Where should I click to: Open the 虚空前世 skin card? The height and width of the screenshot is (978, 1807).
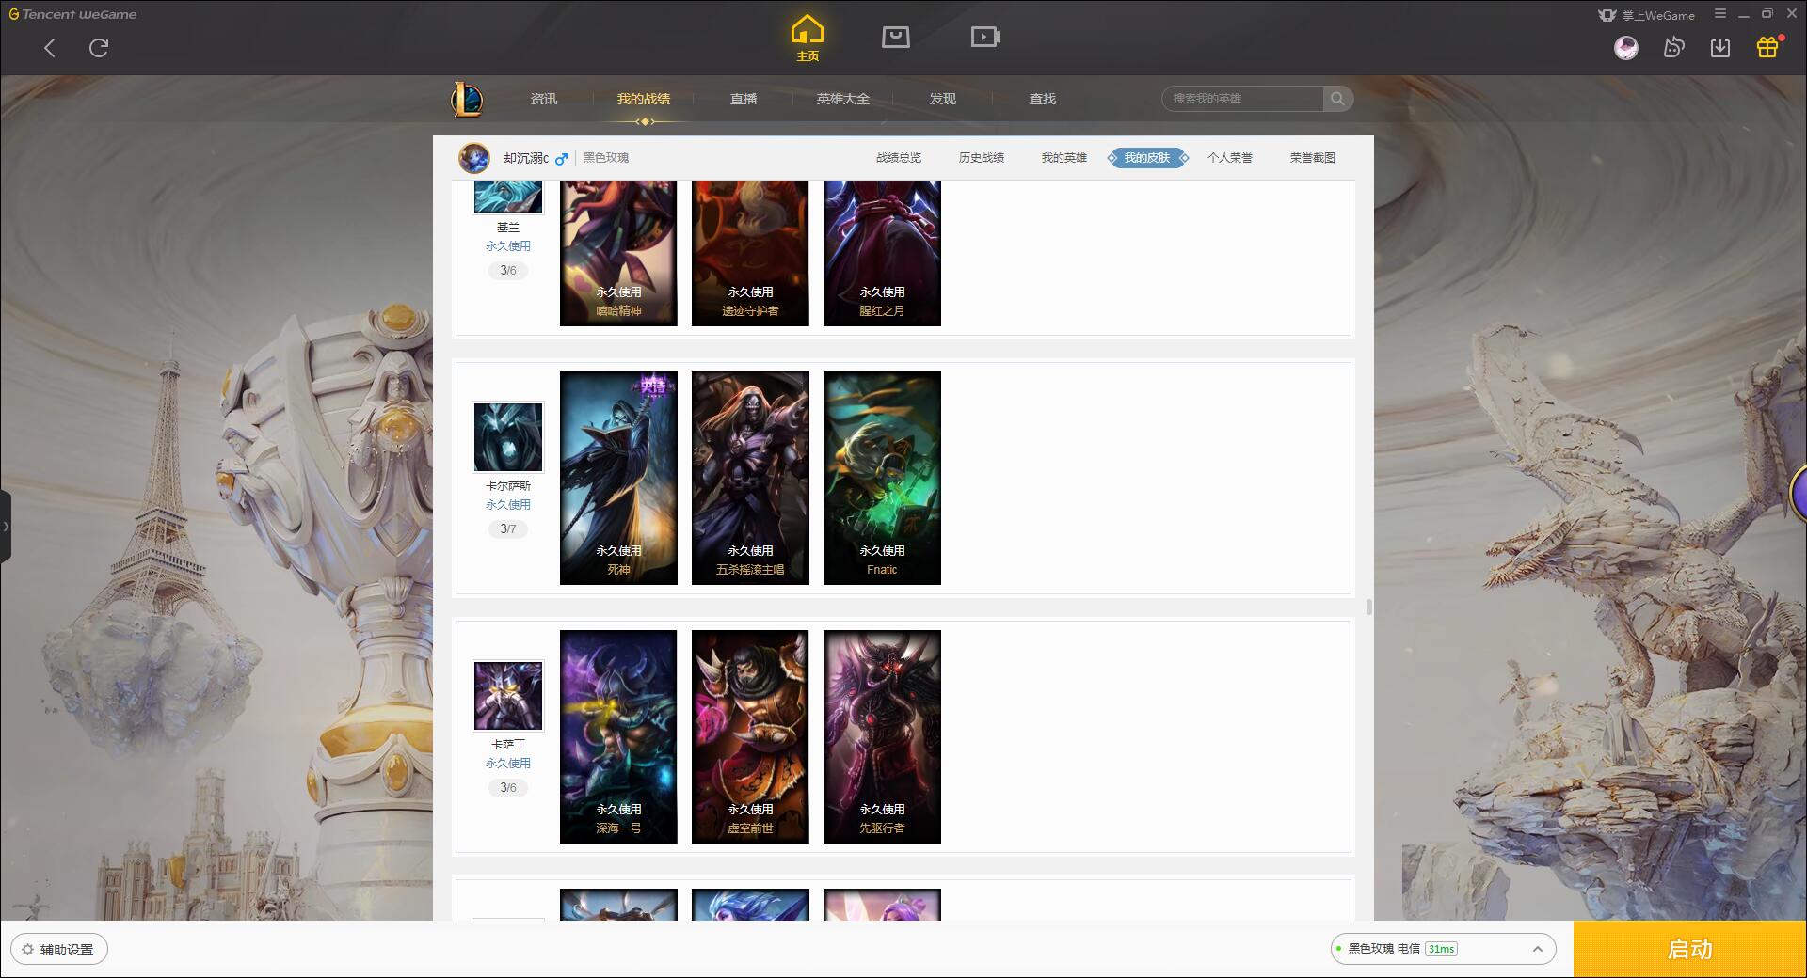(750, 736)
